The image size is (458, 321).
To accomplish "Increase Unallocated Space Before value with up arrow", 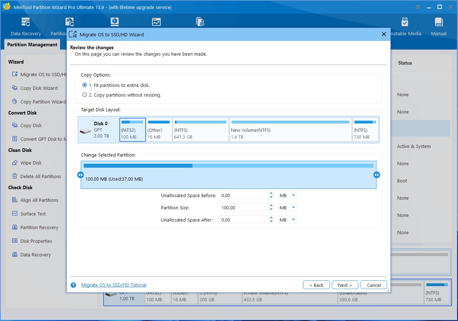I will (271, 194).
